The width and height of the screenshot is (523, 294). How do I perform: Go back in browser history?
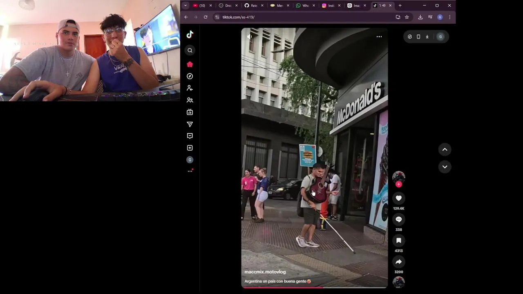pyautogui.click(x=186, y=17)
